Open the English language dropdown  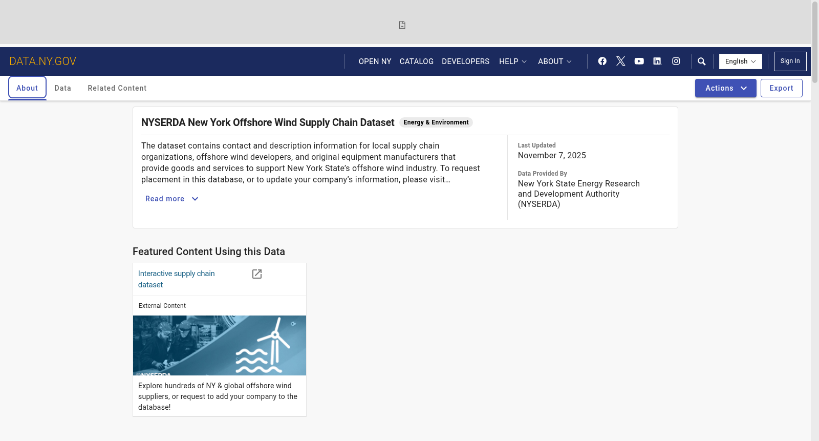pos(740,61)
